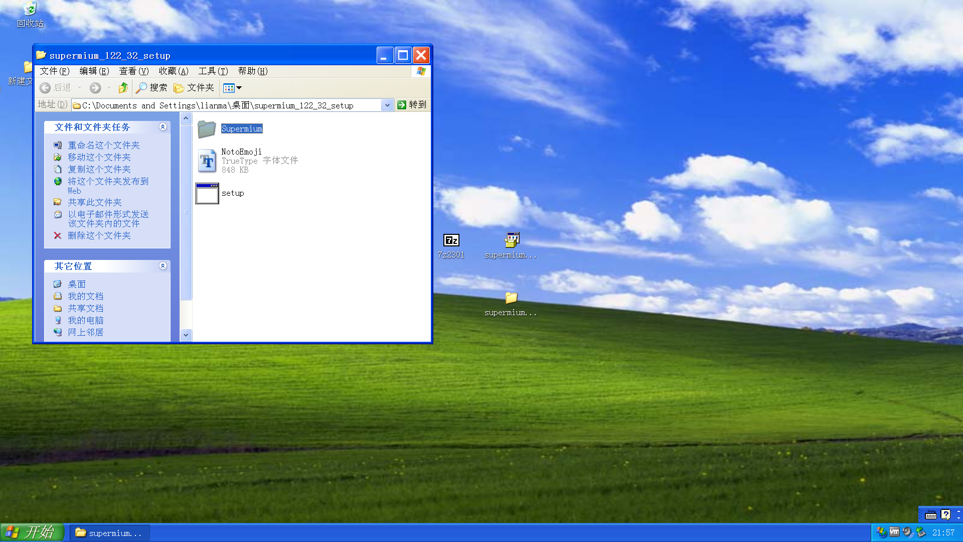This screenshot has width=963, height=542.
Task: Open the Views dropdown in toolbar
Action: (x=232, y=88)
